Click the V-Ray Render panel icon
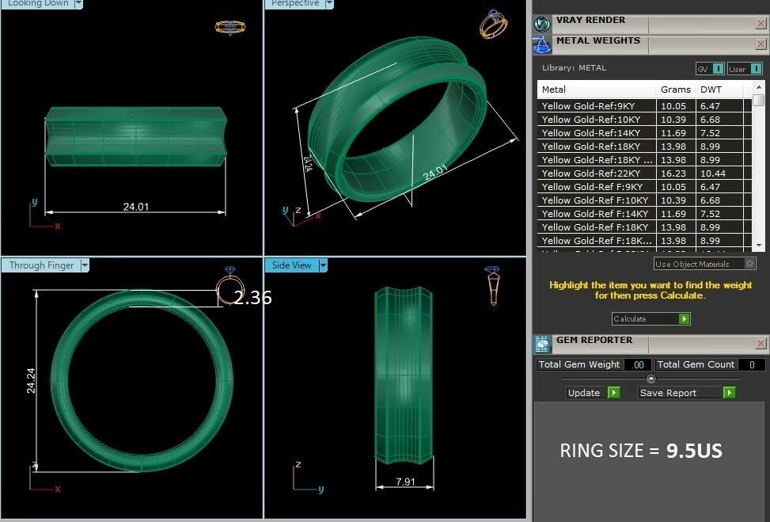The width and height of the screenshot is (770, 522). (x=542, y=24)
